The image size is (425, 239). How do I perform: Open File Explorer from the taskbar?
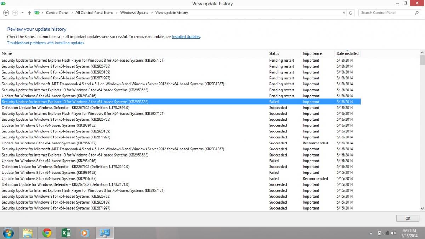28,233
